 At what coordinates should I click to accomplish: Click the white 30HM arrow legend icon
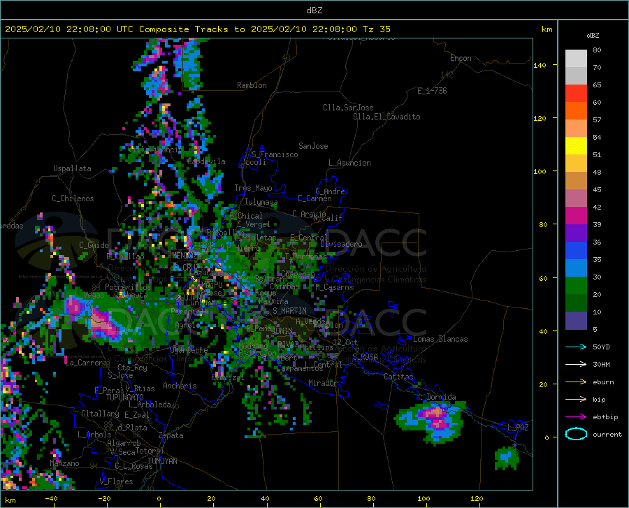click(x=576, y=364)
